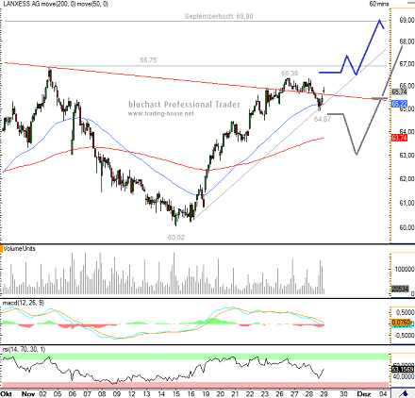Screen dimensions: 415x398
Task: Click the red moving average badge "63,74"
Action: click(x=399, y=138)
